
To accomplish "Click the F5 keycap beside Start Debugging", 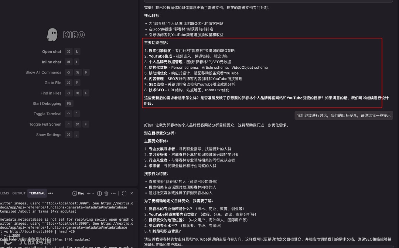I will [x=69, y=103].
